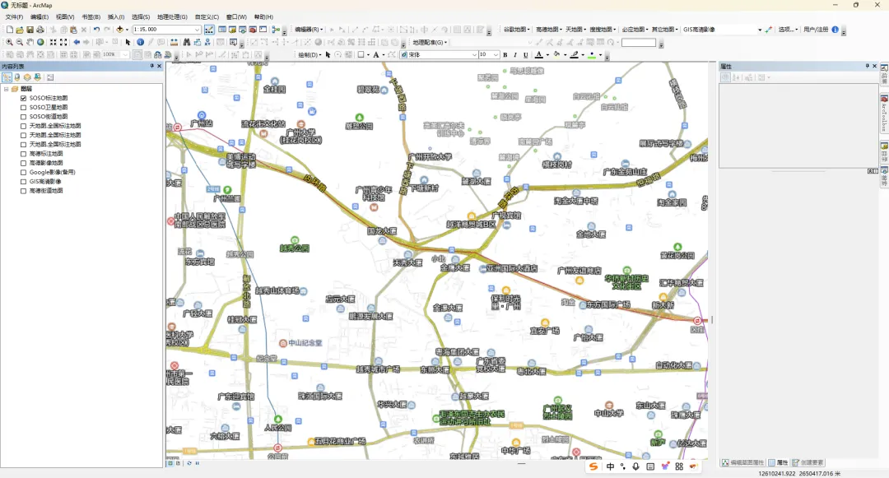
Task: Click the Fixed Zoom Out arrows icon
Action: click(x=63, y=42)
